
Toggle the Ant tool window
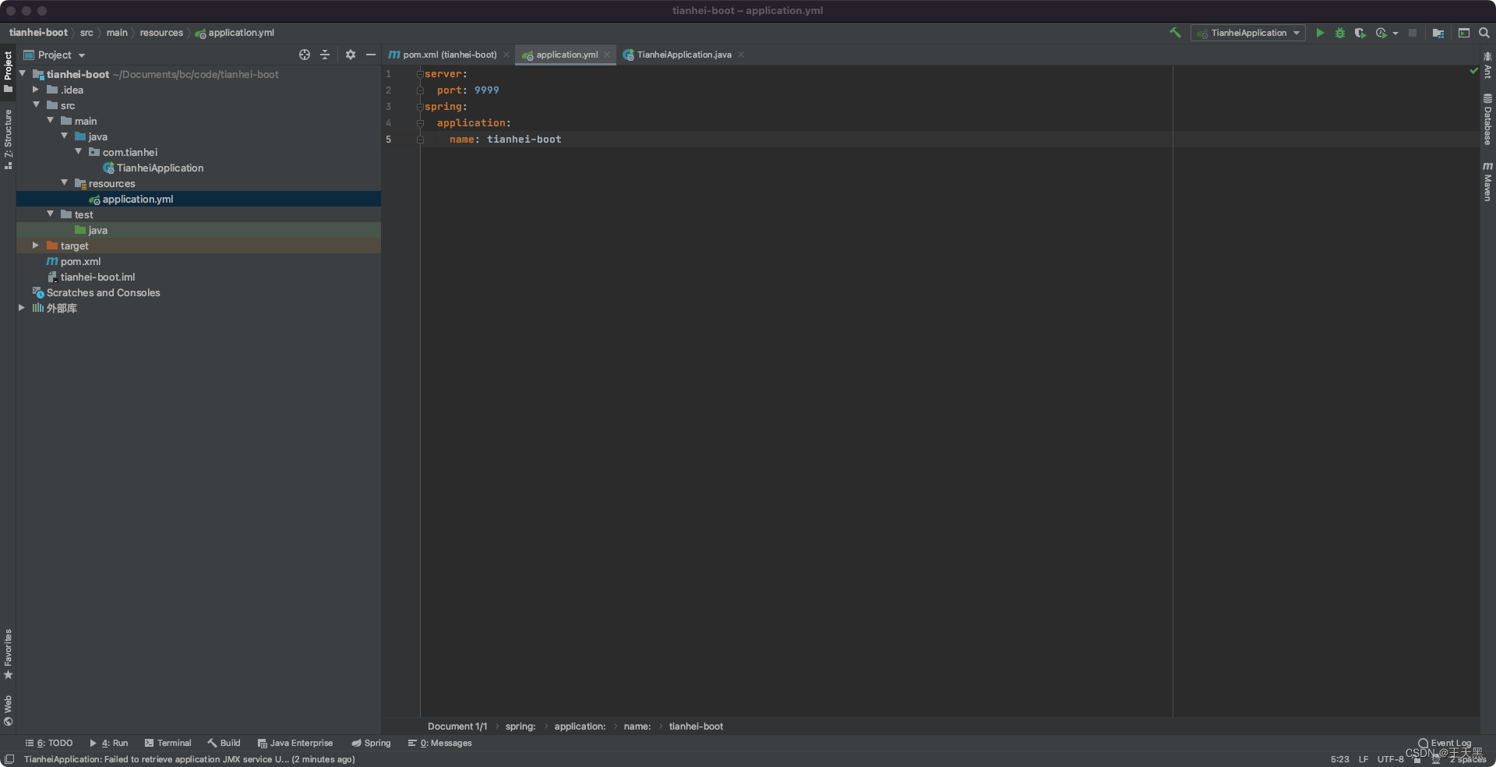click(1487, 65)
